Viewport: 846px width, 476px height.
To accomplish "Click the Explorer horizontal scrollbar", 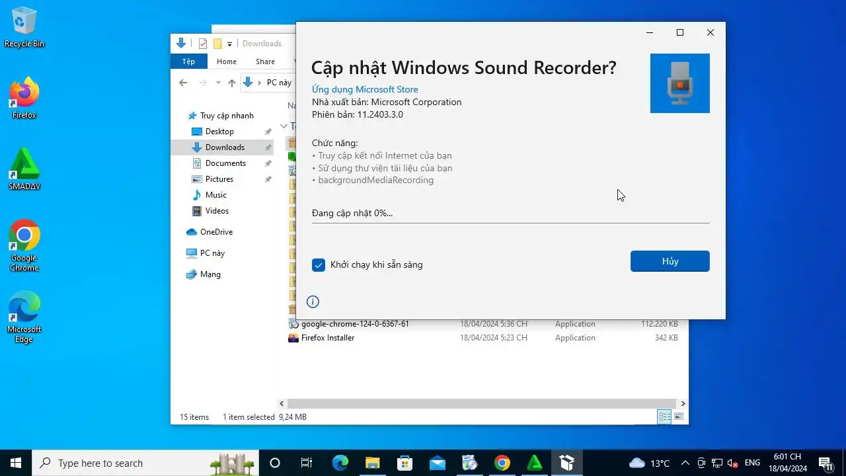I will pos(482,403).
